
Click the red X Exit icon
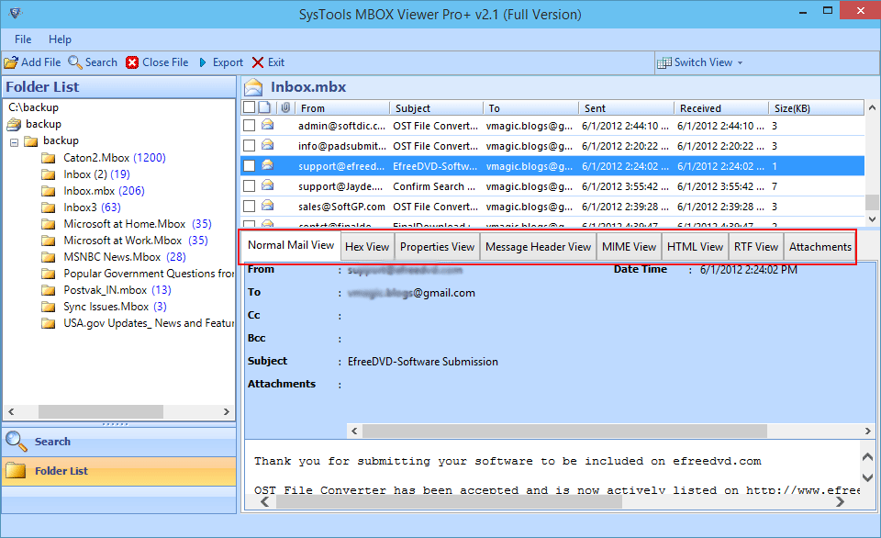click(258, 62)
